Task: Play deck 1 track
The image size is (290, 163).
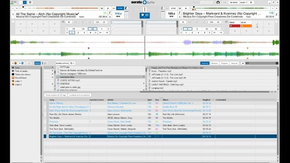Action: pos(108,8)
